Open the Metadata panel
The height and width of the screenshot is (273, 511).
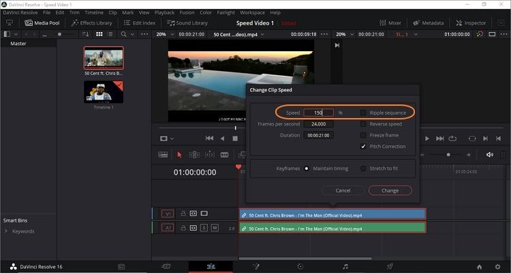(x=429, y=23)
